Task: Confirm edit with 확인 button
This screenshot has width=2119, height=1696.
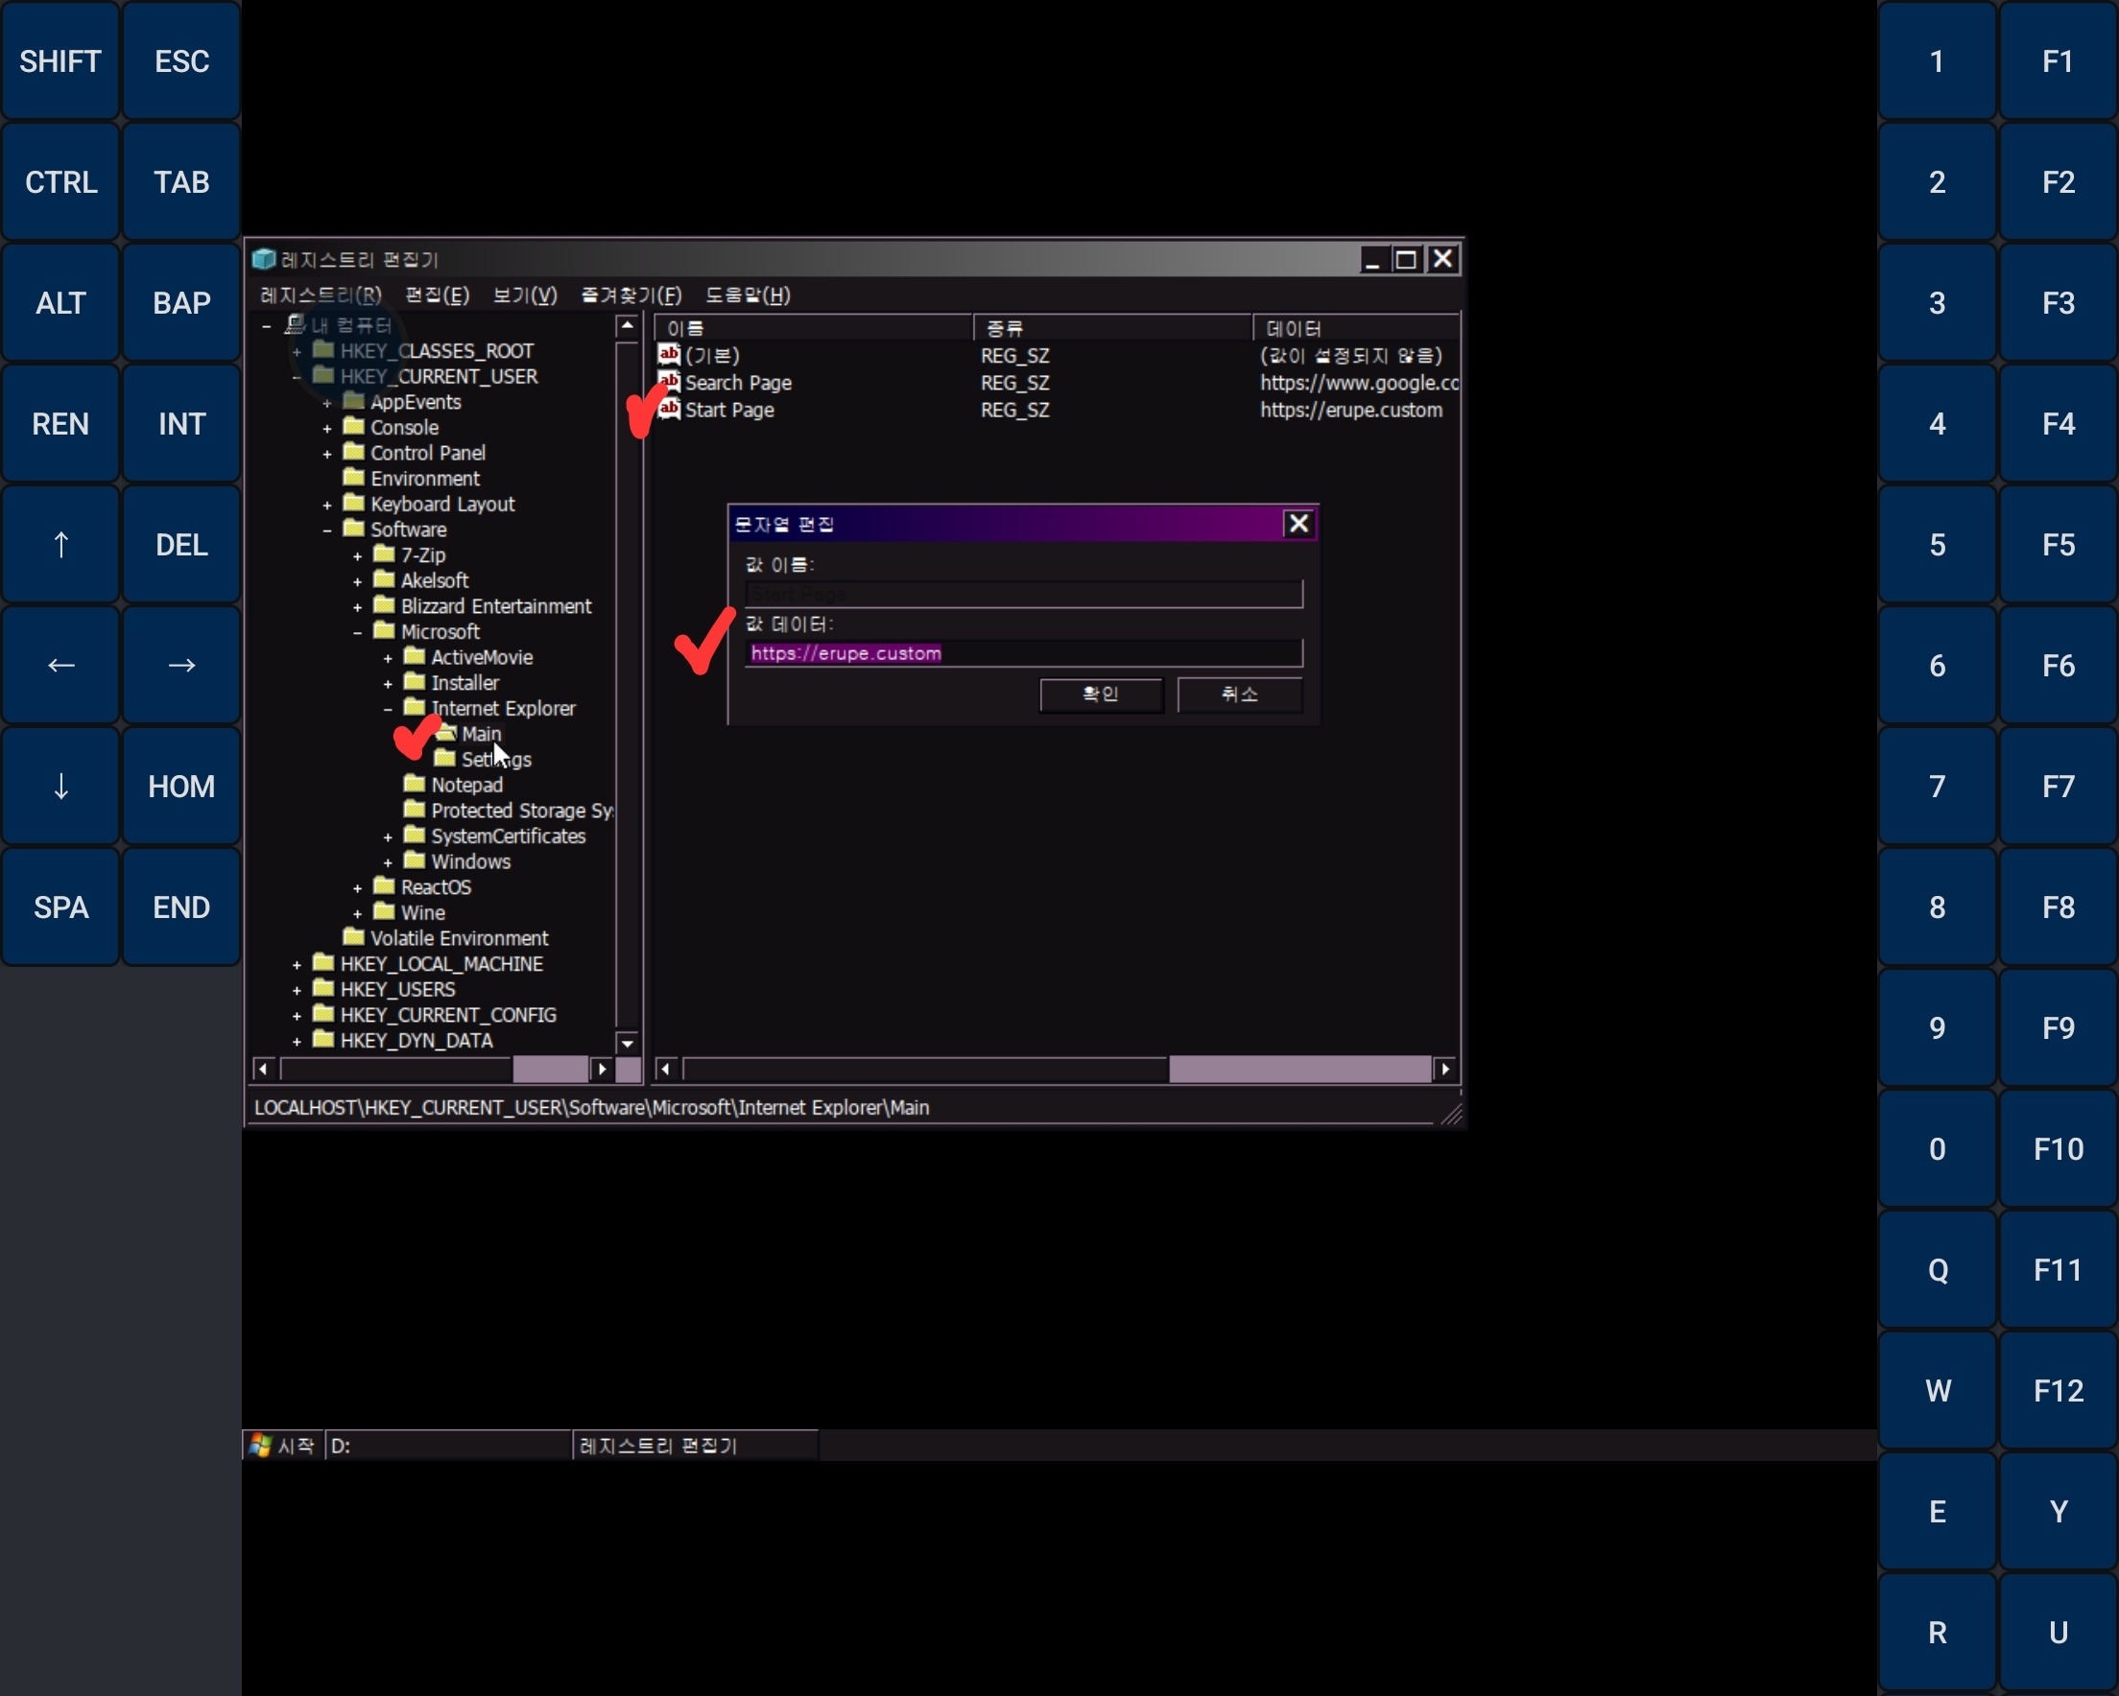Action: (1101, 695)
